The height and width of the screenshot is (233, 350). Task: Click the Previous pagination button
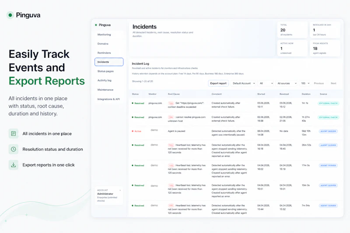tap(319, 83)
